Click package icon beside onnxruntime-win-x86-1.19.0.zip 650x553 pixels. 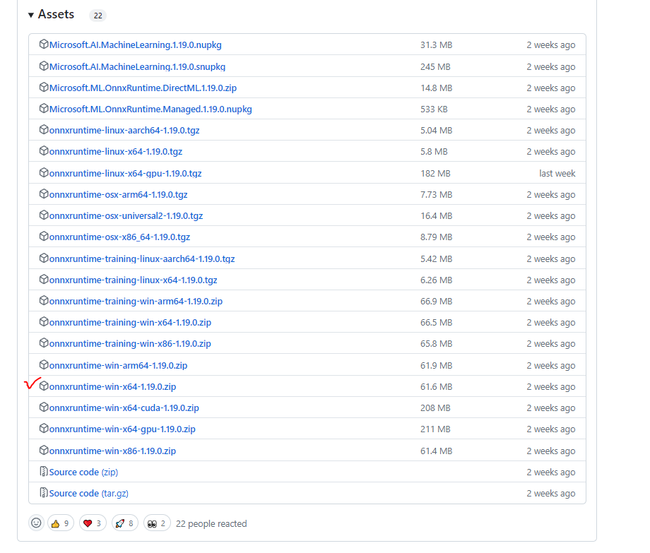44,451
